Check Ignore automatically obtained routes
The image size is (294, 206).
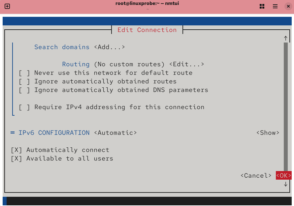(24, 81)
